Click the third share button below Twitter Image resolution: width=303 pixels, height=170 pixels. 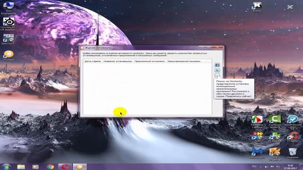(x=217, y=75)
